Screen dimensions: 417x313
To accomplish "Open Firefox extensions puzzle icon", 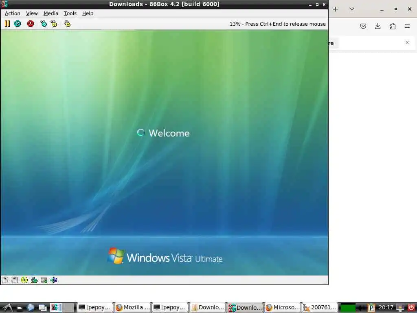I will pyautogui.click(x=393, y=26).
